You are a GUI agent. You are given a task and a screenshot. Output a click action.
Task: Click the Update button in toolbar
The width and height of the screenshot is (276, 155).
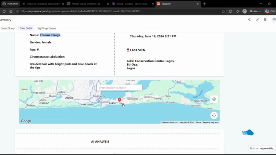pos(255,11)
